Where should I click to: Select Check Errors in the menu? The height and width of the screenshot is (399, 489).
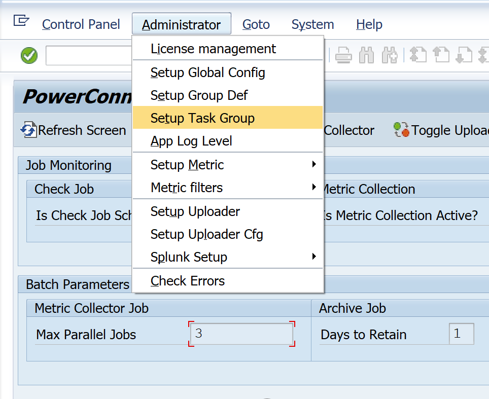click(188, 281)
